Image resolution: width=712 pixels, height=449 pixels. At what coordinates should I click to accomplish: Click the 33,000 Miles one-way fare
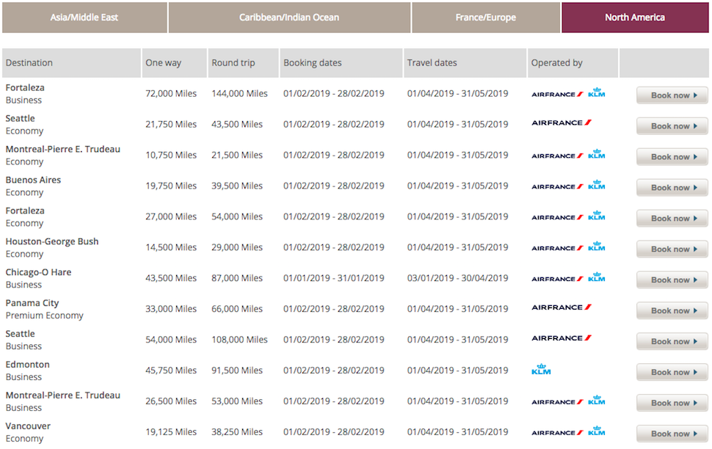tap(171, 309)
